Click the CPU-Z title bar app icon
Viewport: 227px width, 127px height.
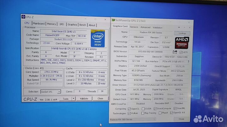click(x=23, y=17)
